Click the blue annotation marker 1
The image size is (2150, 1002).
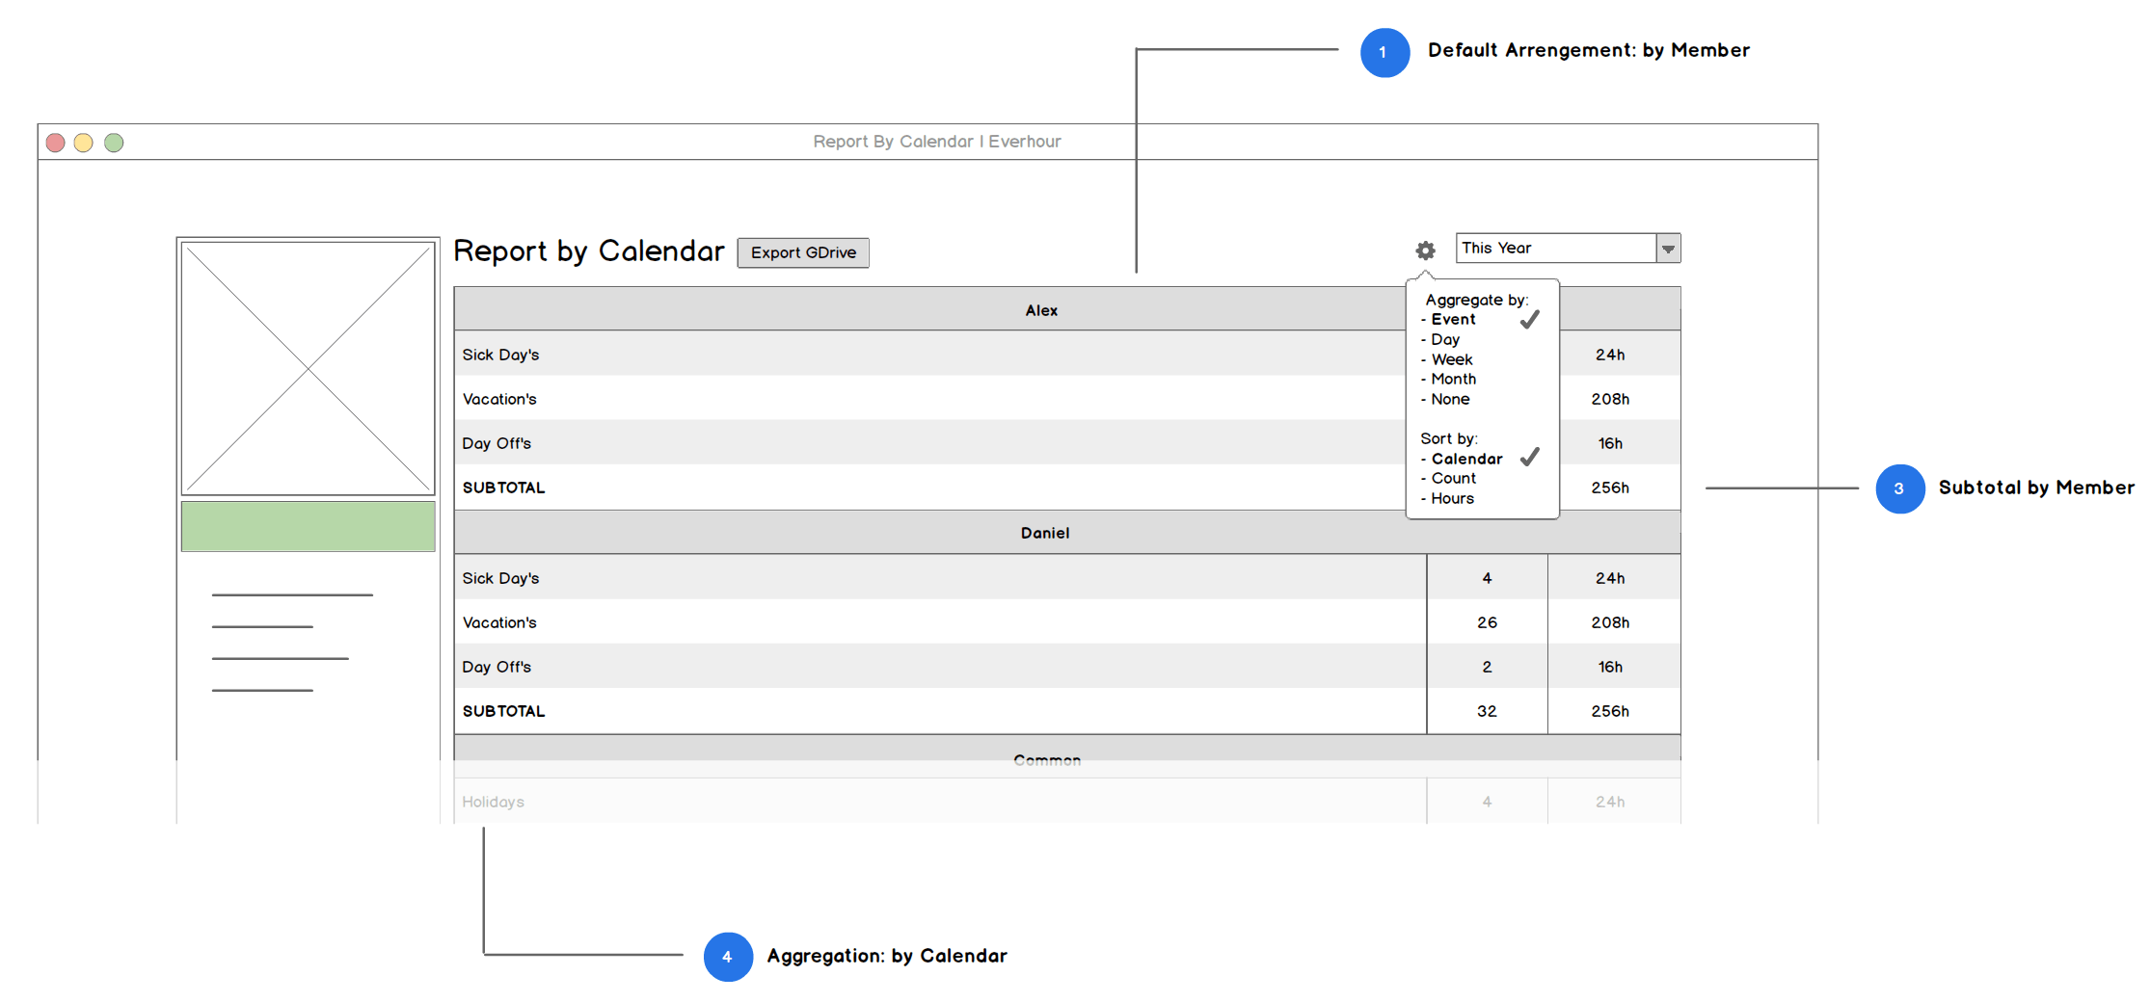[1384, 53]
